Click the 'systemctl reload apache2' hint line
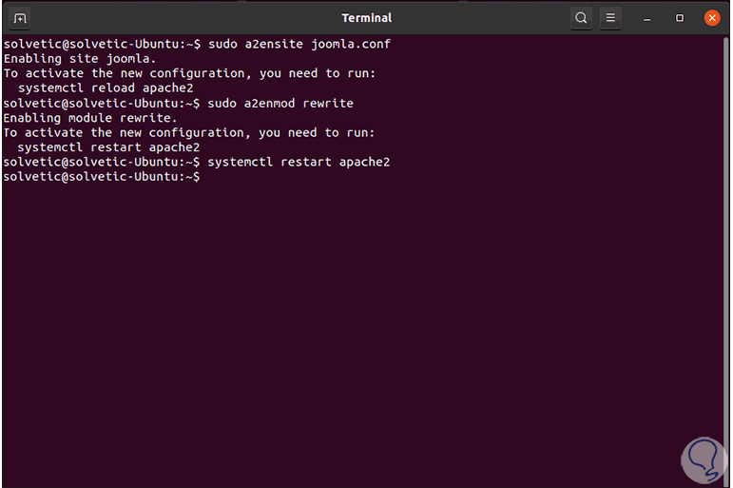 pos(105,88)
